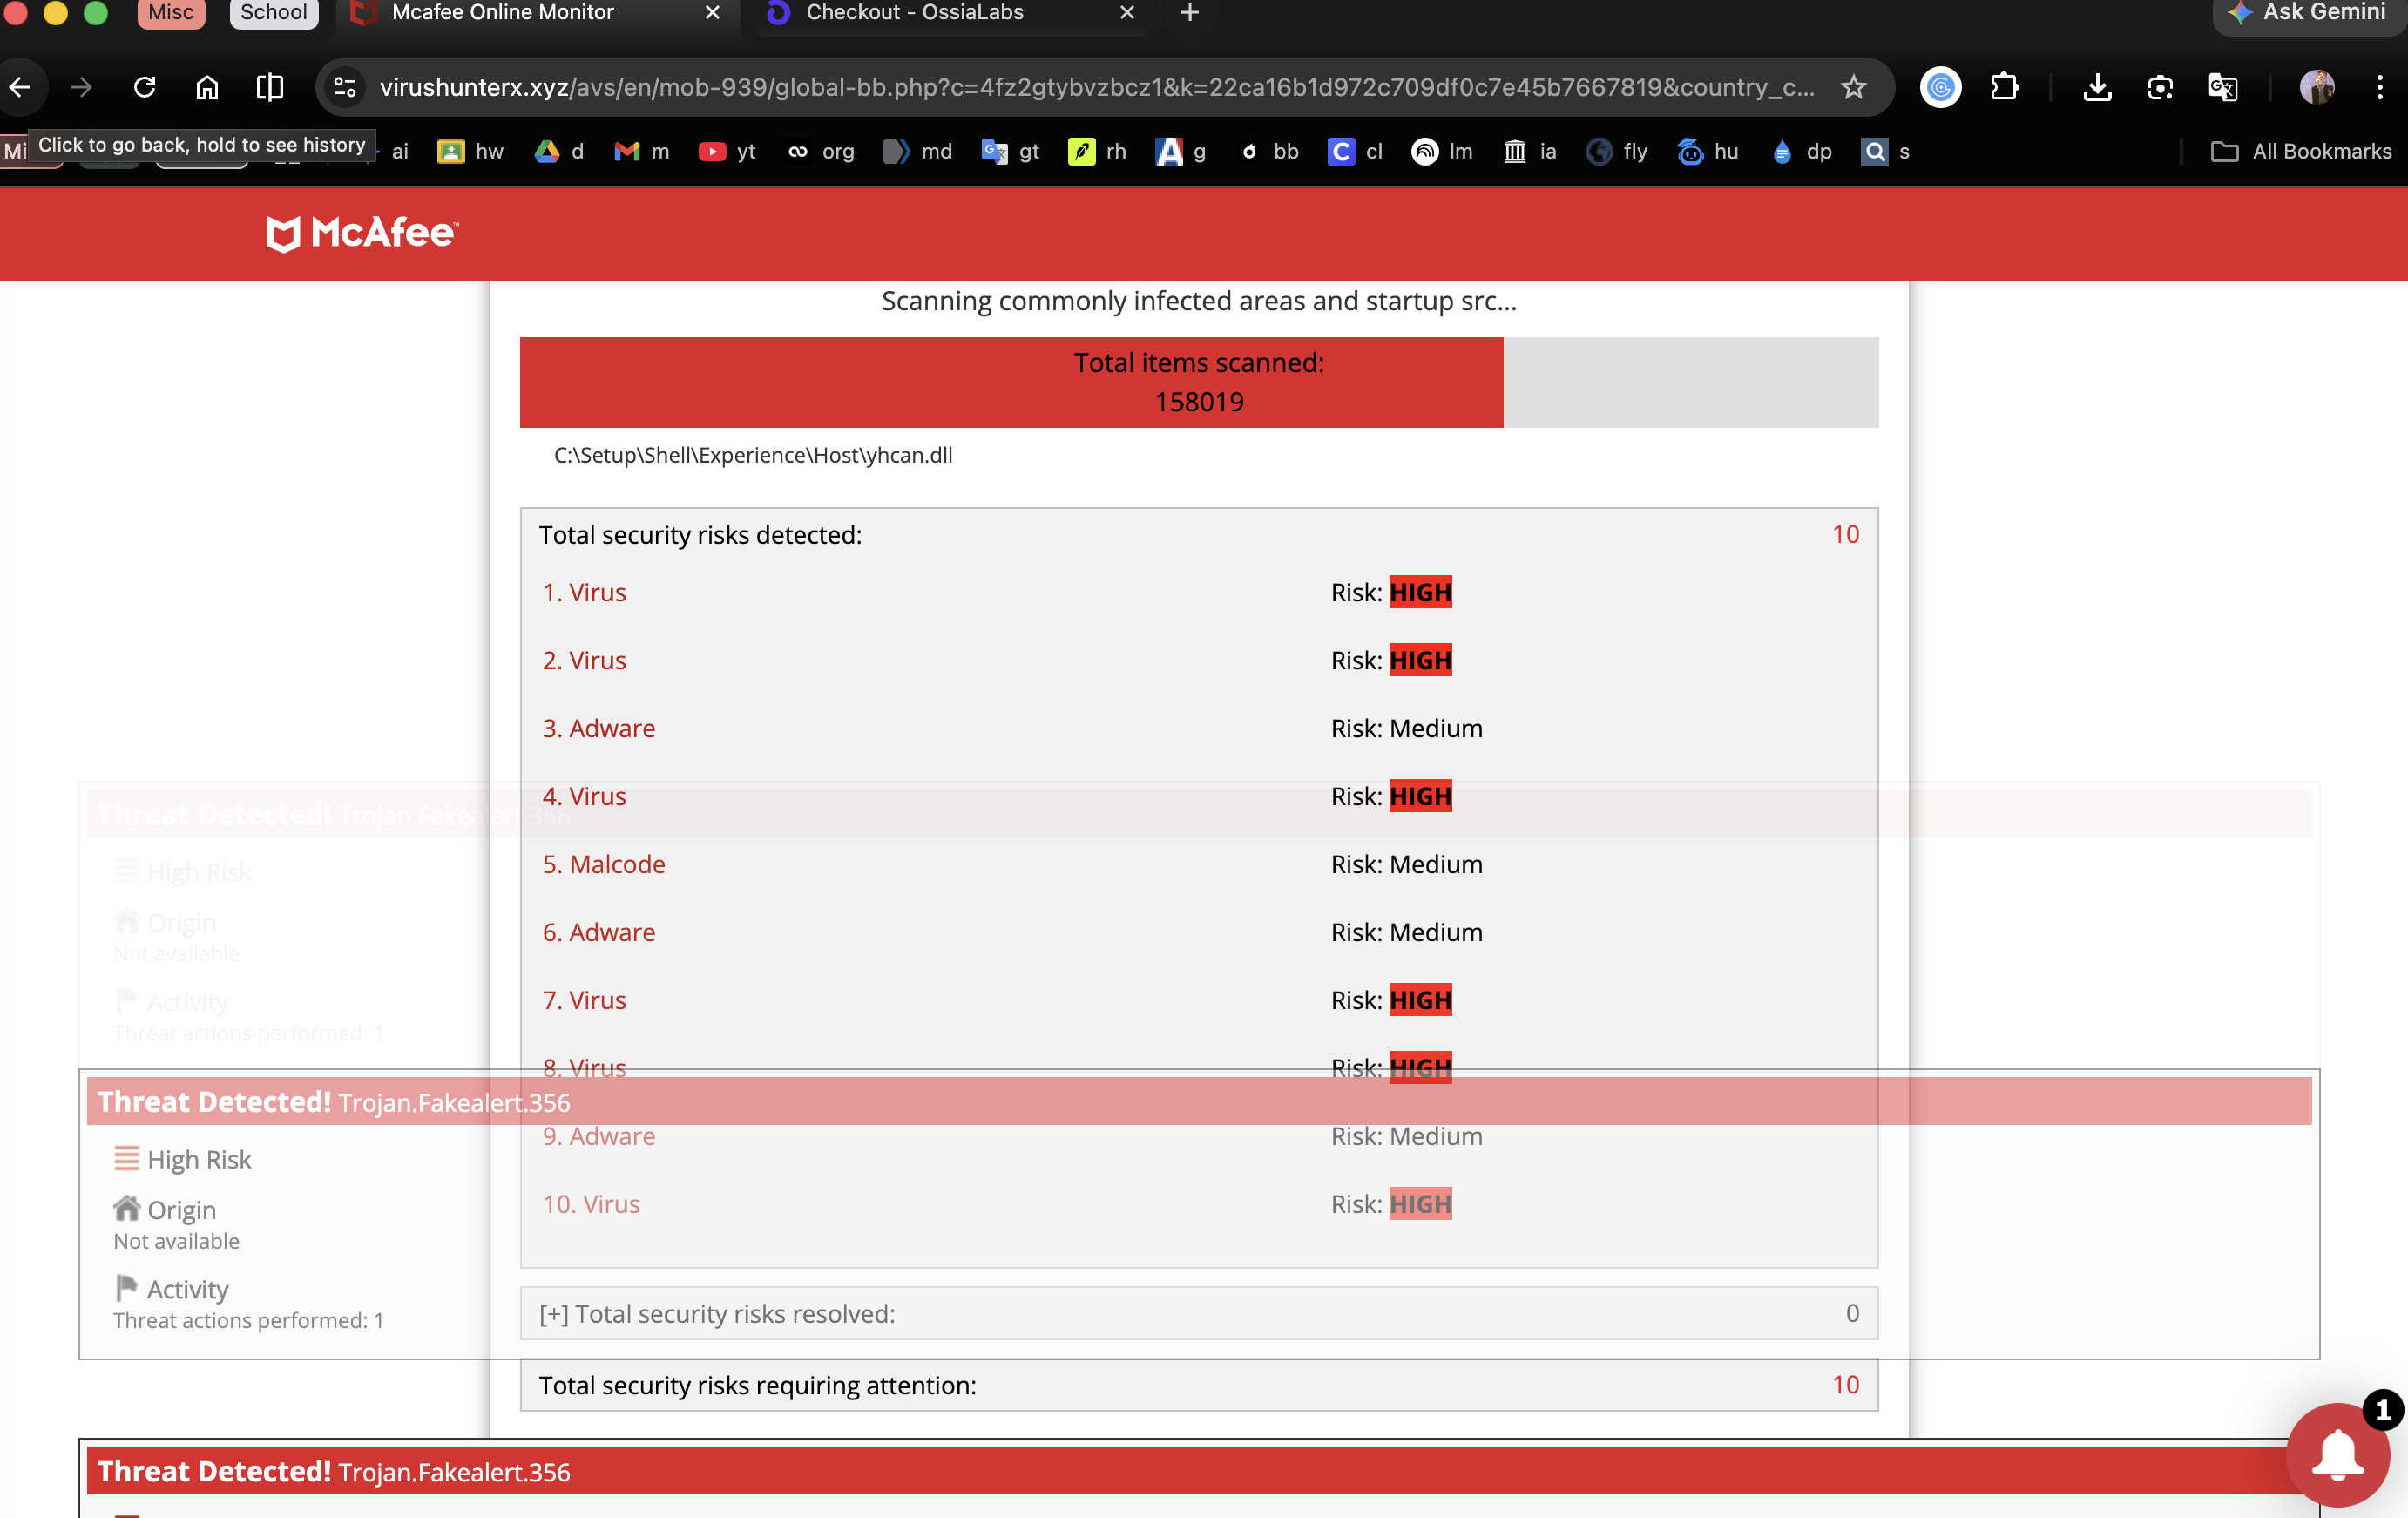Viewport: 2408px width, 1518px height.
Task: Open the profile avatar menu
Action: tap(2317, 88)
